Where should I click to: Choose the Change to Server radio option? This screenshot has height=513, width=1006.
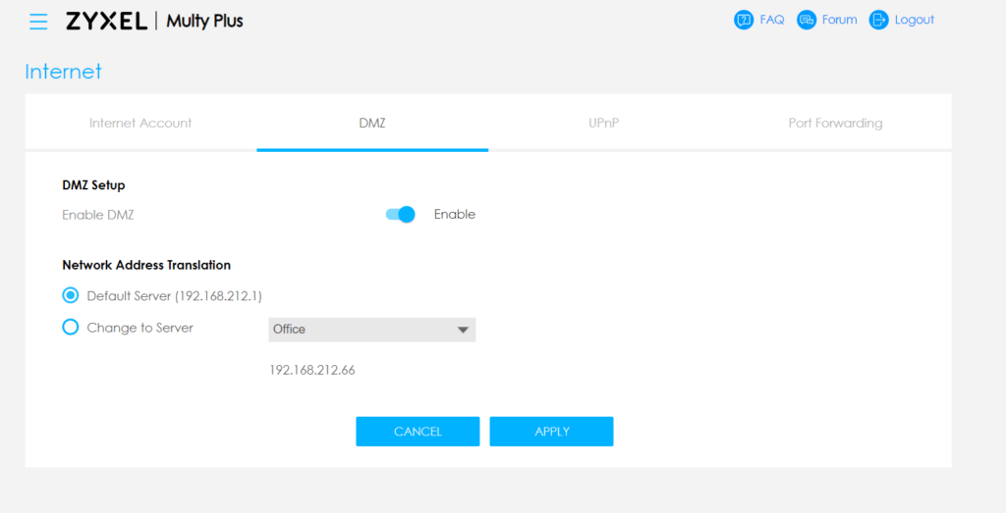pos(71,328)
